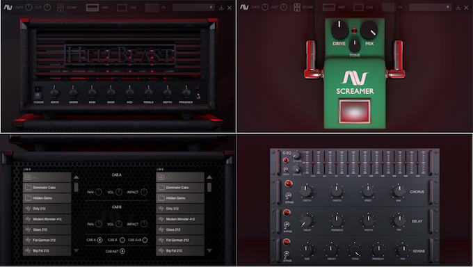Click the CHORUS DEPTH knob

point(306,191)
